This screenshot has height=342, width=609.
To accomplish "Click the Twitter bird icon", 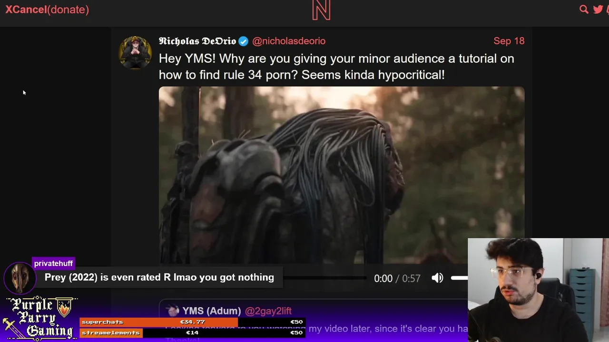I will pyautogui.click(x=598, y=9).
